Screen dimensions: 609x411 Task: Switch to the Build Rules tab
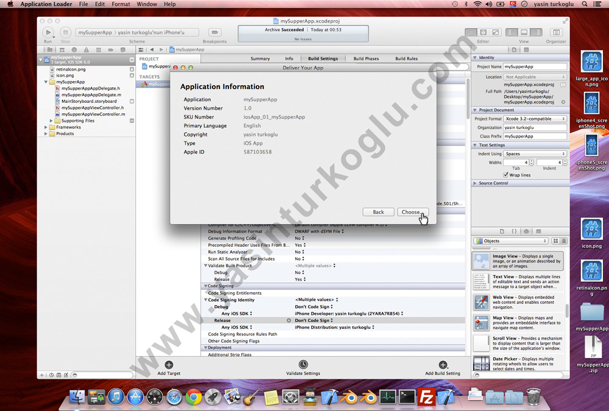pyautogui.click(x=407, y=58)
